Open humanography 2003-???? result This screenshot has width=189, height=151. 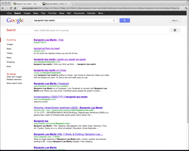coord(60,97)
